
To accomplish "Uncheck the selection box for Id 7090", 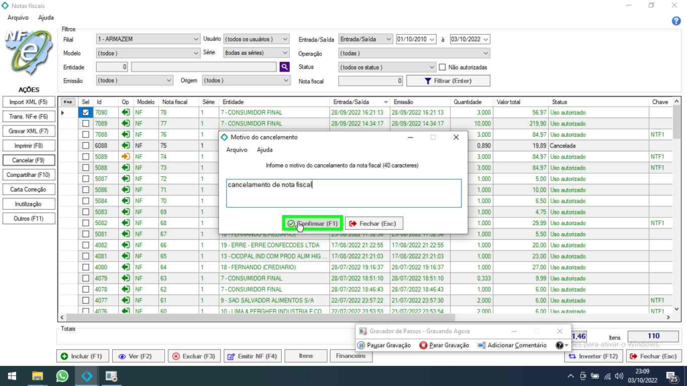I will [x=85, y=113].
